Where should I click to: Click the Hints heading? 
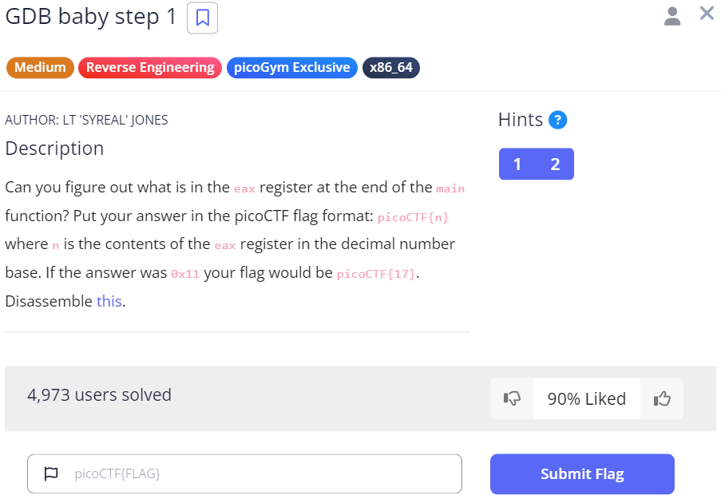pyautogui.click(x=521, y=121)
